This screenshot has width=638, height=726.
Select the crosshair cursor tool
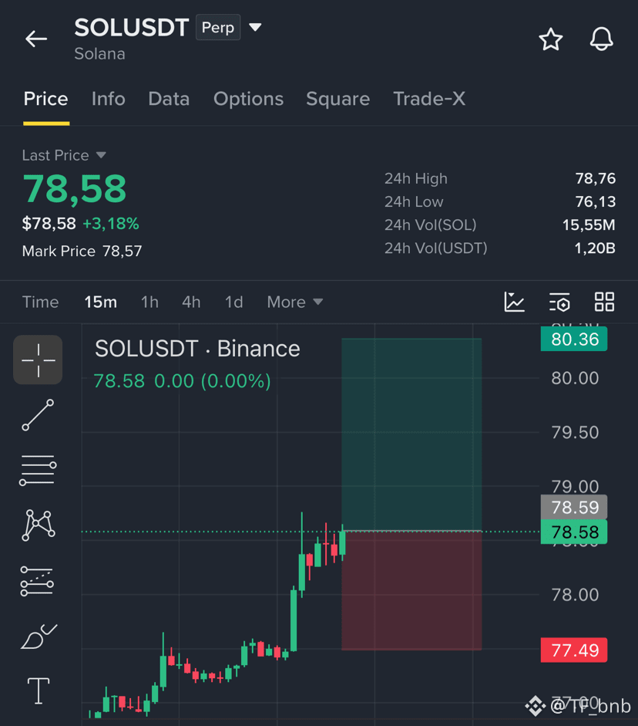click(x=38, y=360)
